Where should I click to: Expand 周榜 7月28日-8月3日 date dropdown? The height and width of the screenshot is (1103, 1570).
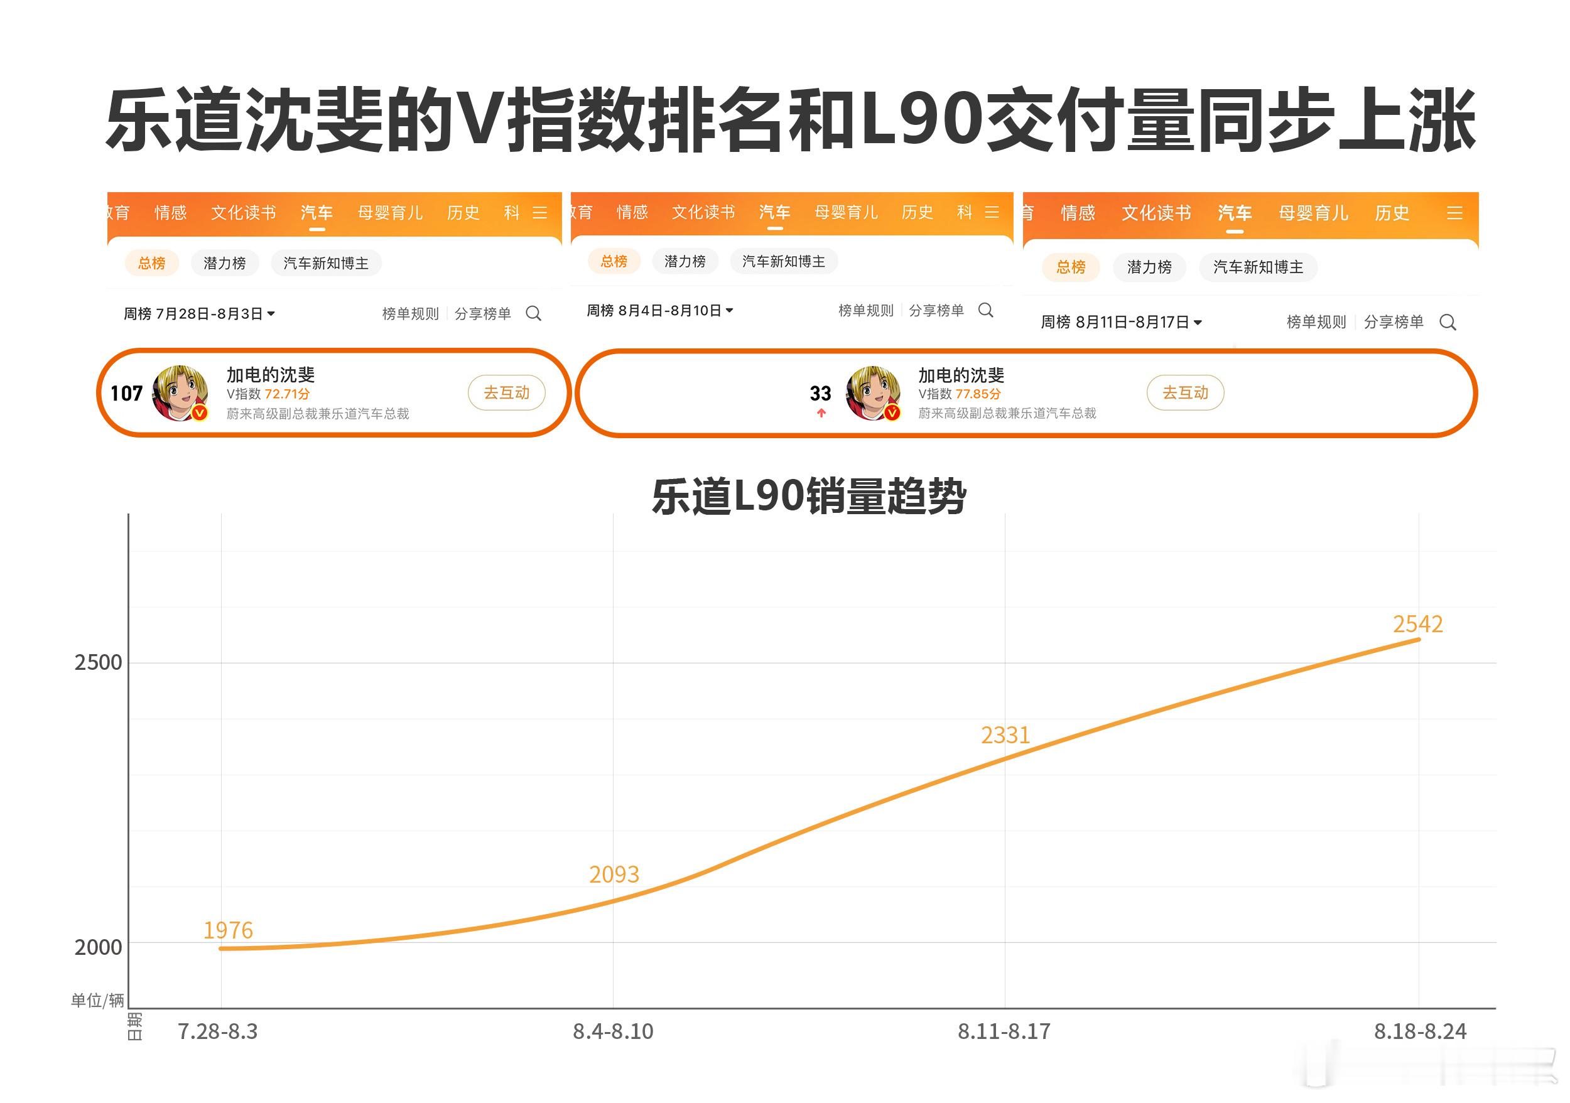(199, 314)
